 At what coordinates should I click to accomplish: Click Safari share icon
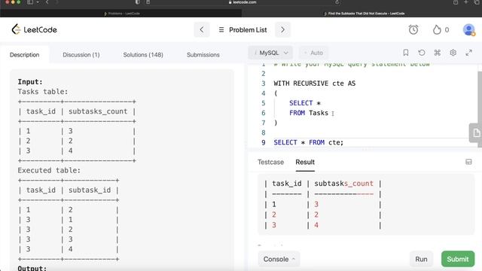(456, 2)
